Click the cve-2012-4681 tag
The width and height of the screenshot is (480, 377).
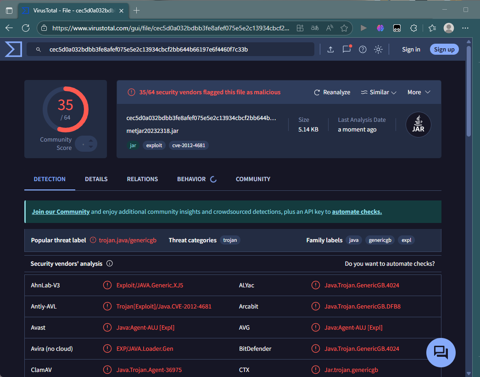click(189, 145)
